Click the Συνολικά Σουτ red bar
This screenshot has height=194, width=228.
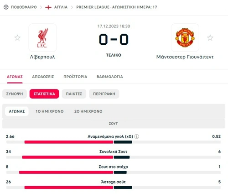click(x=67, y=157)
